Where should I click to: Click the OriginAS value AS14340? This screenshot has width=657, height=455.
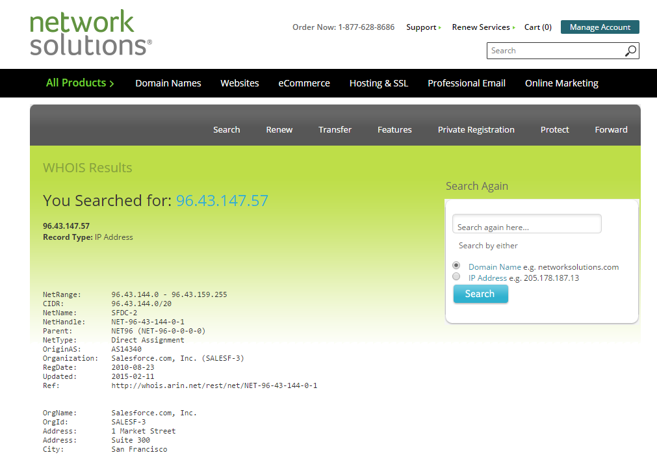click(126, 349)
